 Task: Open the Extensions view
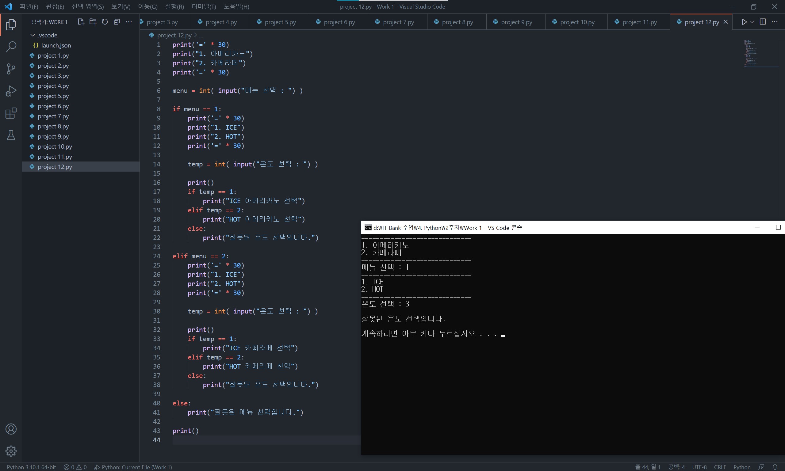click(11, 113)
